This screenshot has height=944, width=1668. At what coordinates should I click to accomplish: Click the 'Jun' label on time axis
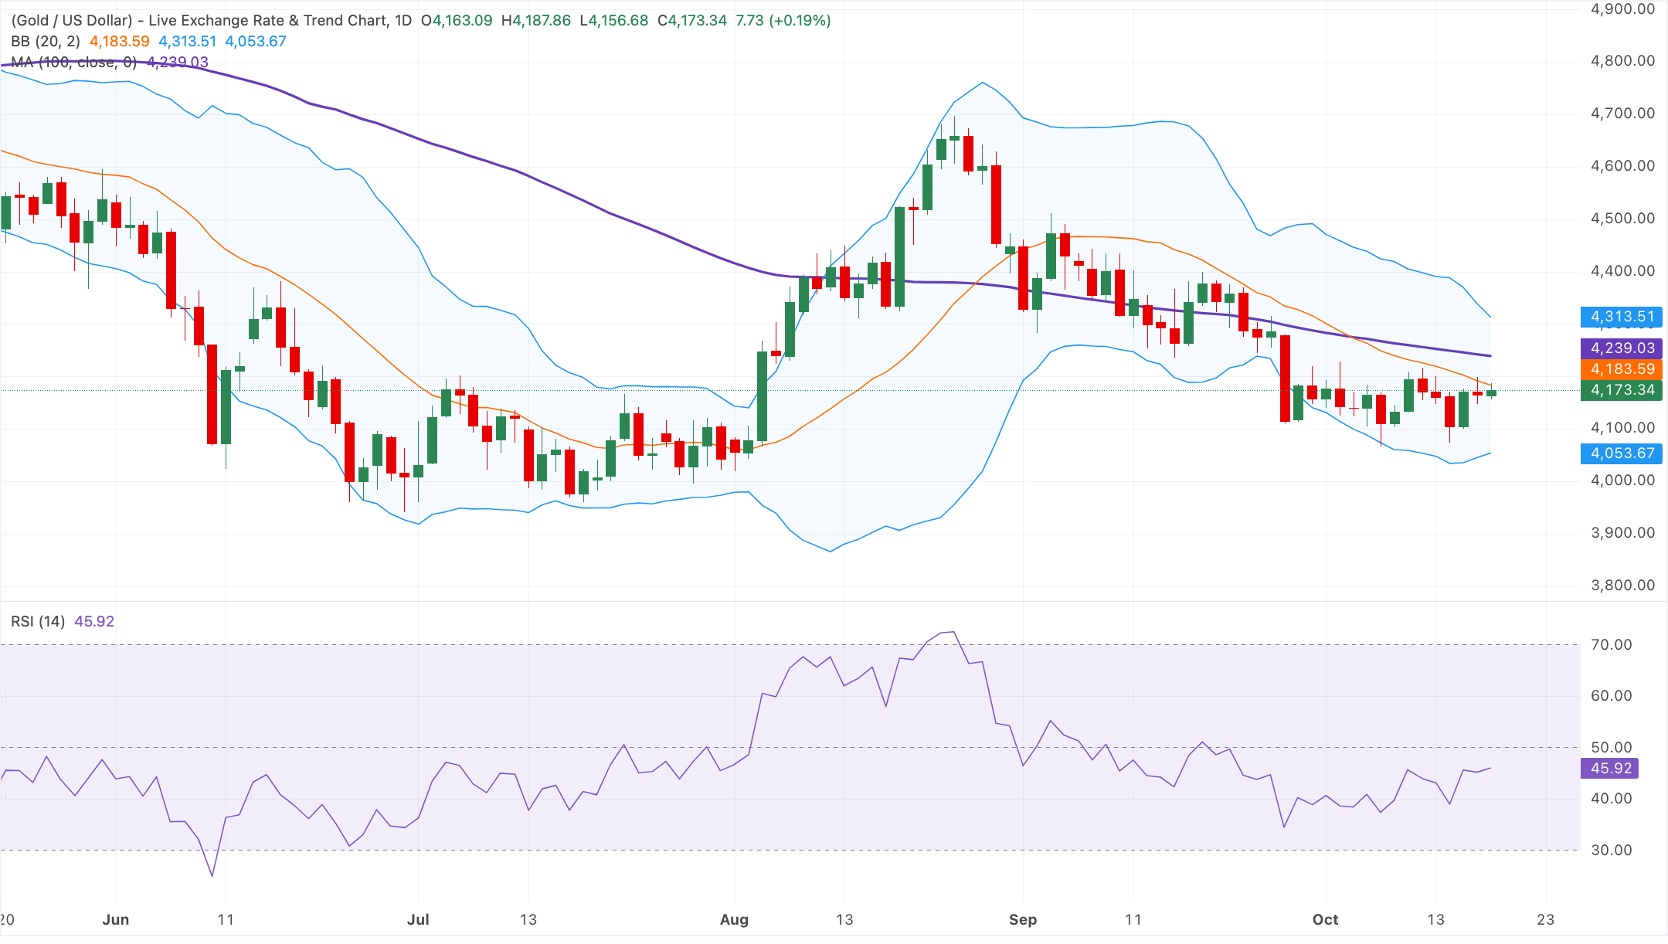116,919
